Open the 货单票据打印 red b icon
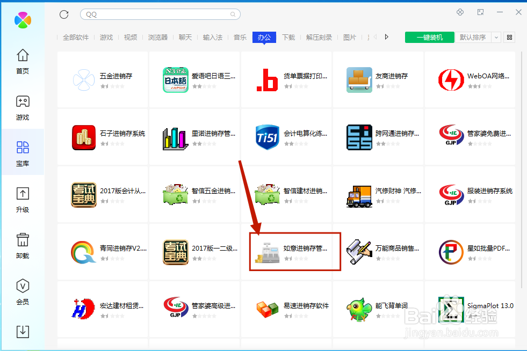 (x=267, y=80)
